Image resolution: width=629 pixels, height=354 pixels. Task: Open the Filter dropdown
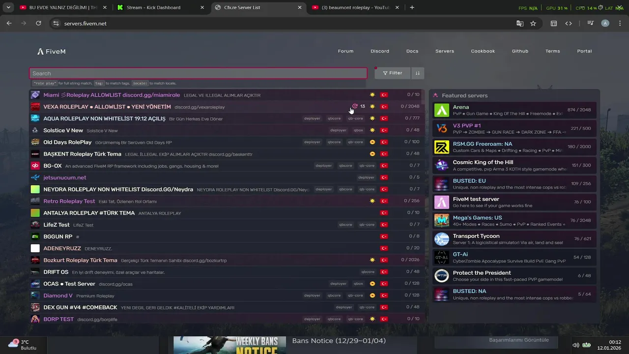[393, 73]
